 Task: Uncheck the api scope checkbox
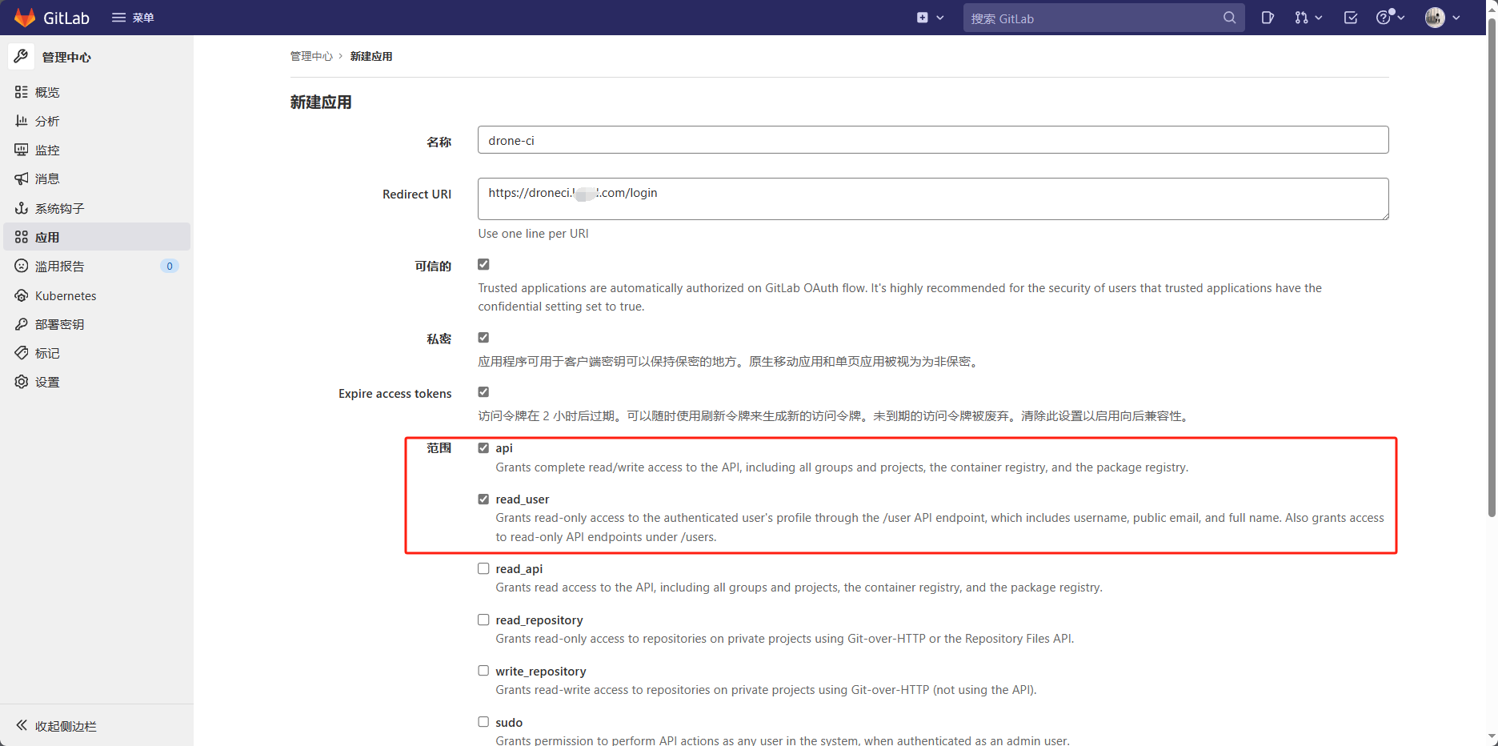[x=483, y=448]
